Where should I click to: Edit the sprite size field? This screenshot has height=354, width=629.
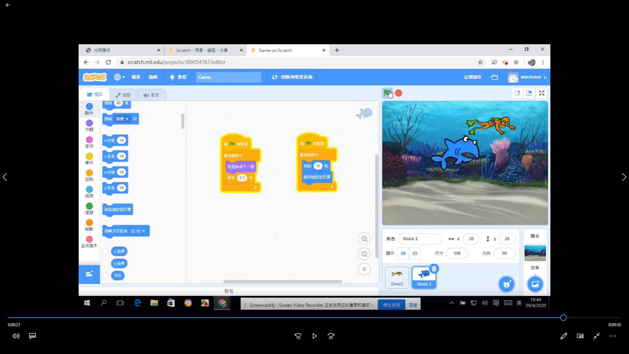457,253
